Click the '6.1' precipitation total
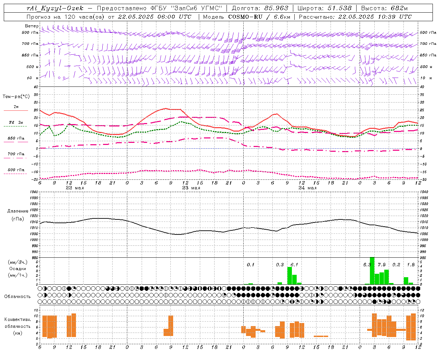 pos(294,265)
